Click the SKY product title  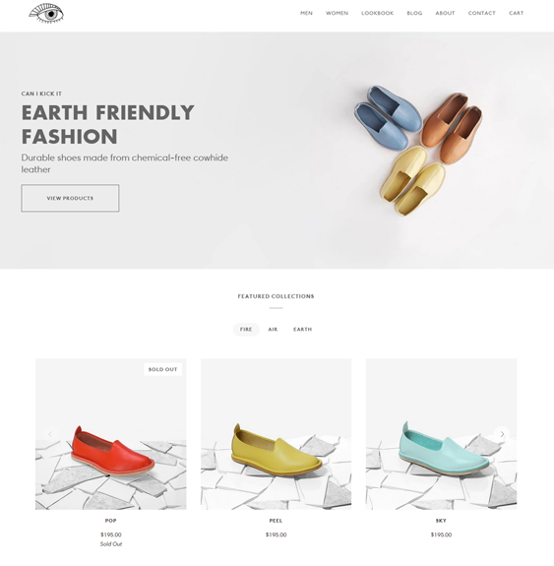click(441, 521)
